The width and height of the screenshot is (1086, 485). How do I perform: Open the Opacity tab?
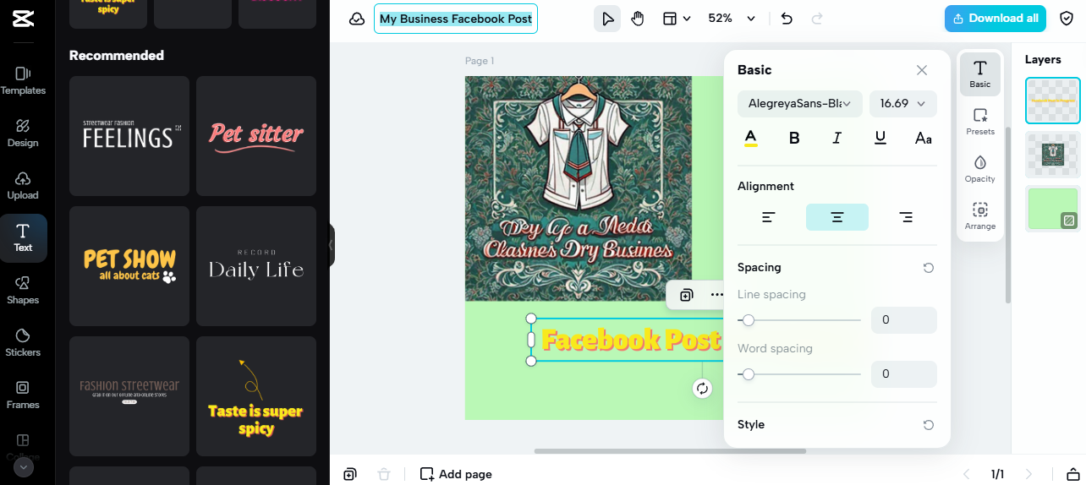[x=980, y=169]
